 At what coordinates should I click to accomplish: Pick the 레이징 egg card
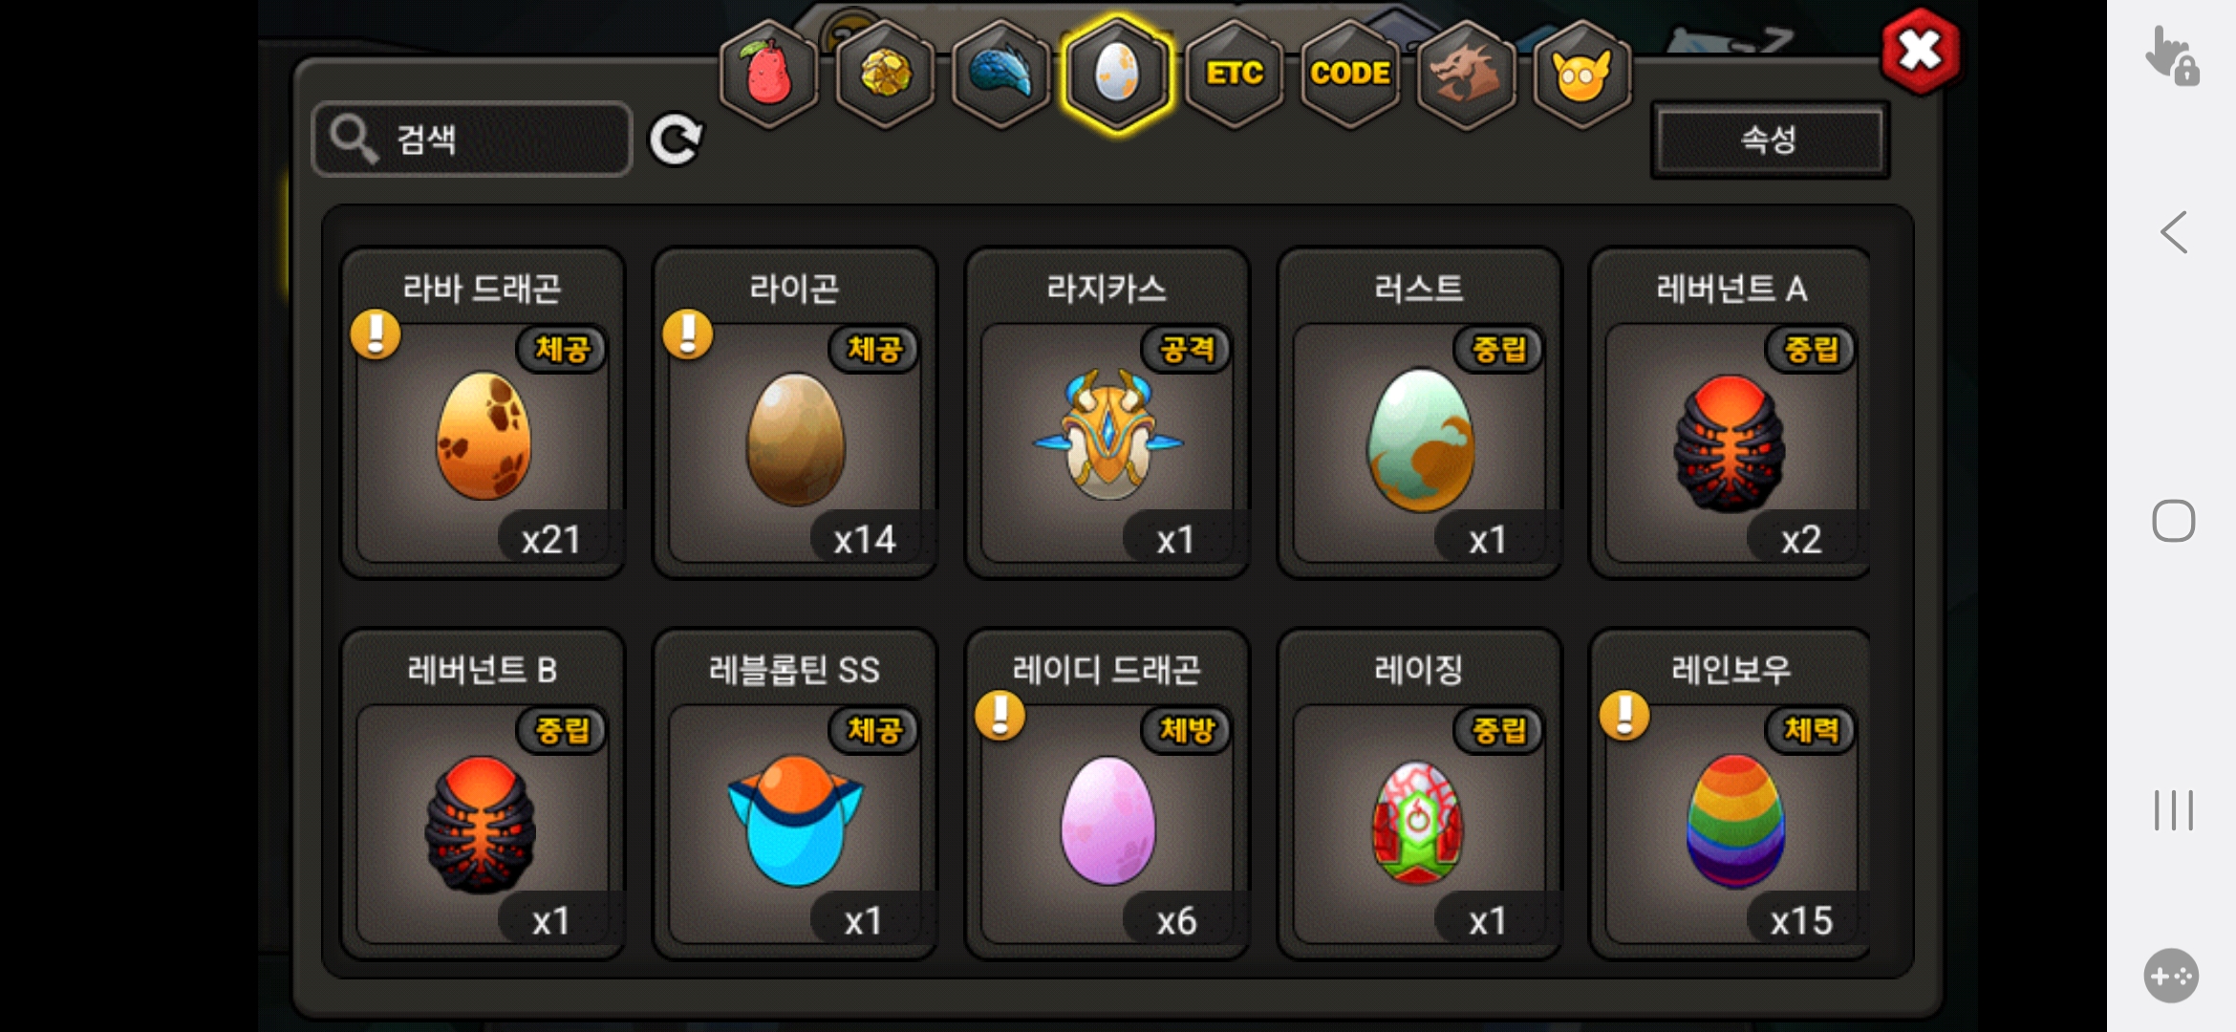click(1420, 794)
